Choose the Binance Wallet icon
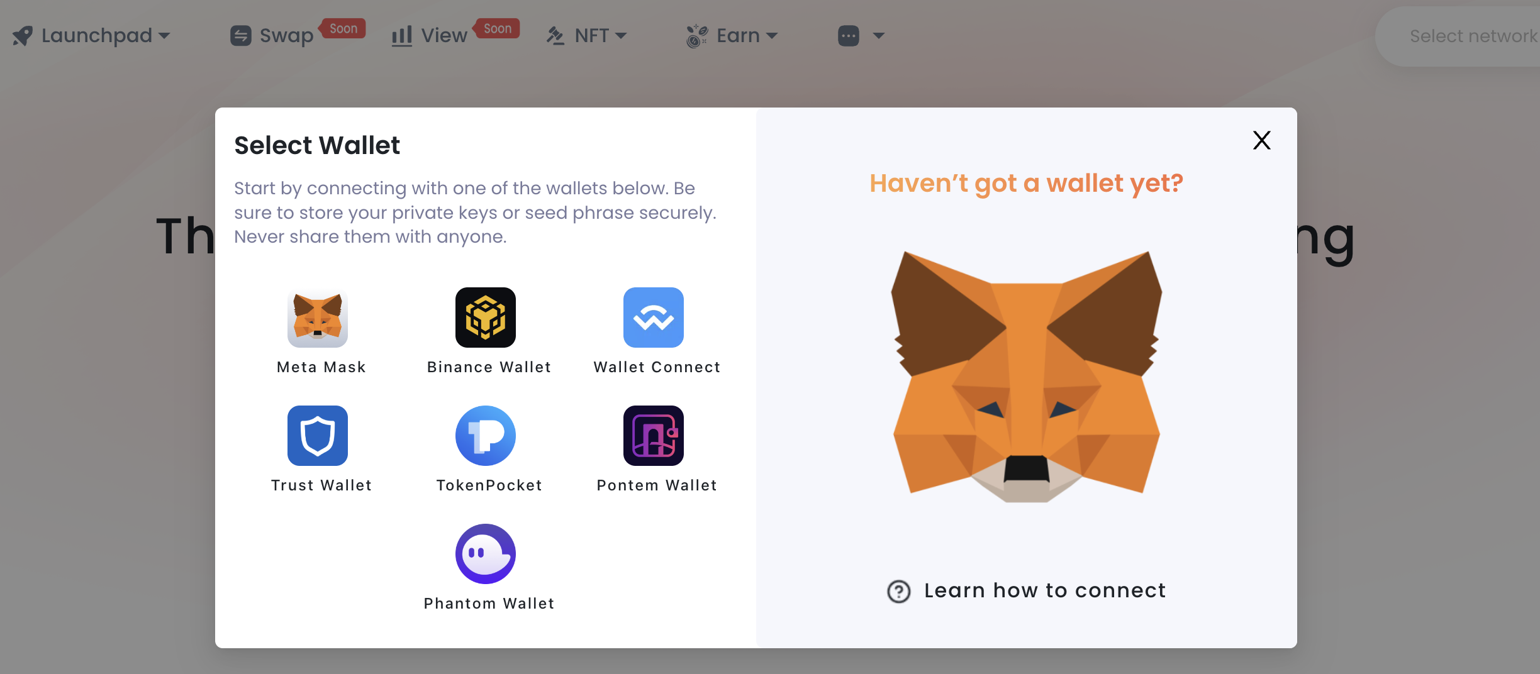Viewport: 1540px width, 674px height. 485,318
